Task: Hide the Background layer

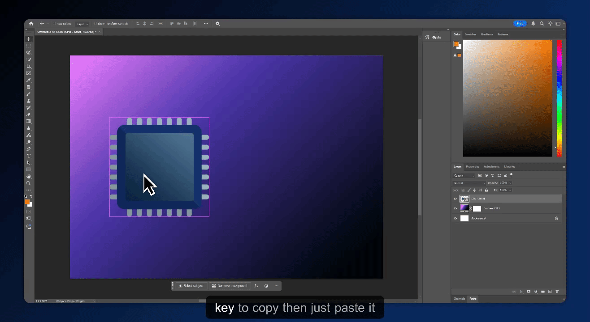Action: [x=455, y=218]
